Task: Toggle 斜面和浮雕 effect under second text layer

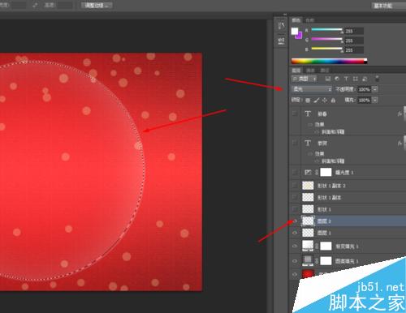Action: tap(317, 161)
